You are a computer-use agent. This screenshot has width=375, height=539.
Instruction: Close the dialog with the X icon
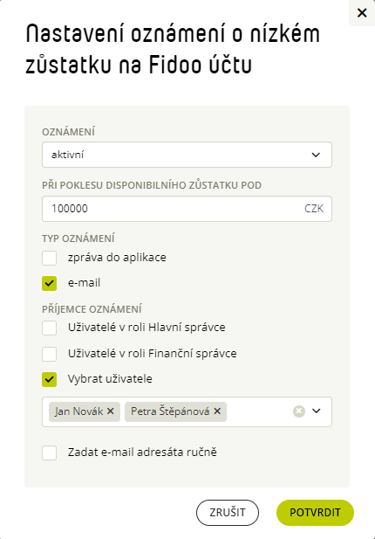point(362,13)
